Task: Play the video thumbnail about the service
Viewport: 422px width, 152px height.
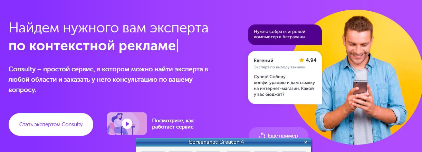Action: pos(127,123)
